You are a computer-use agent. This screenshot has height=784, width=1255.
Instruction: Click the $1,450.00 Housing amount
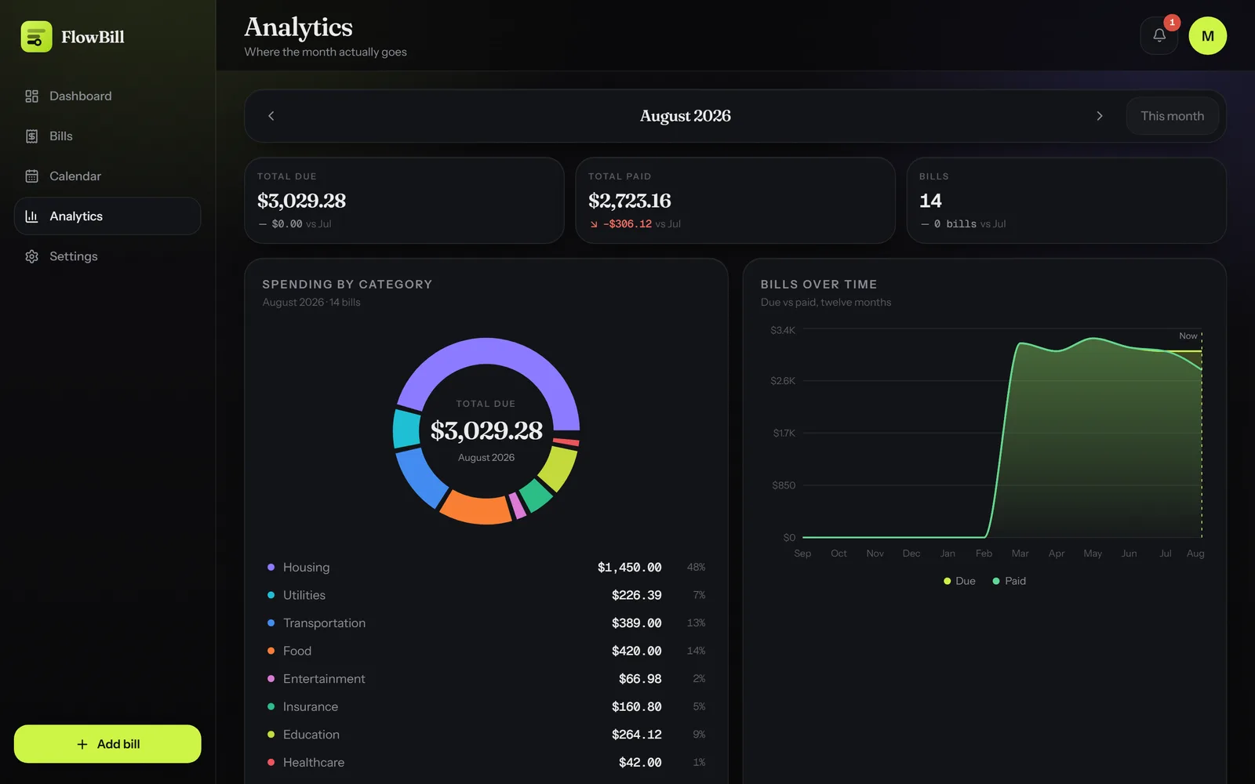629,567
